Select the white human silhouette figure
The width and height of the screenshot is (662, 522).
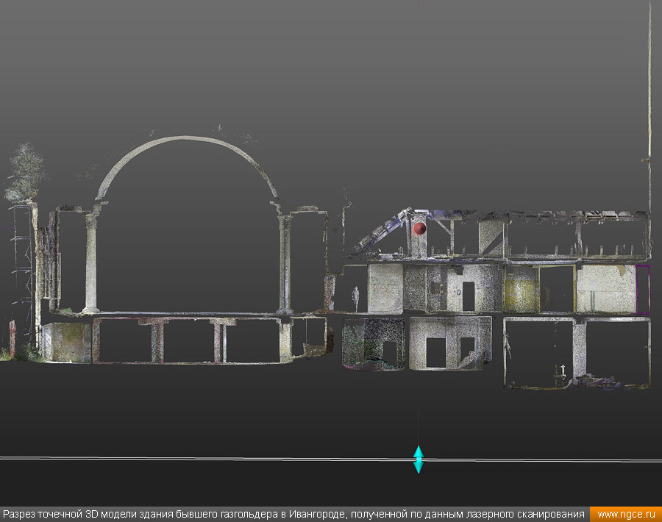[x=355, y=298]
